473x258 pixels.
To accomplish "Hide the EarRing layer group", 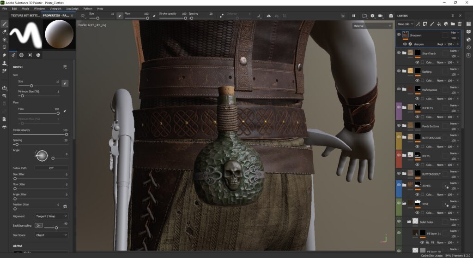I will [399, 71].
